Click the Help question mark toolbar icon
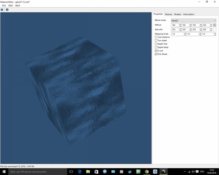The width and height of the screenshot is (219, 175). tap(7, 9)
